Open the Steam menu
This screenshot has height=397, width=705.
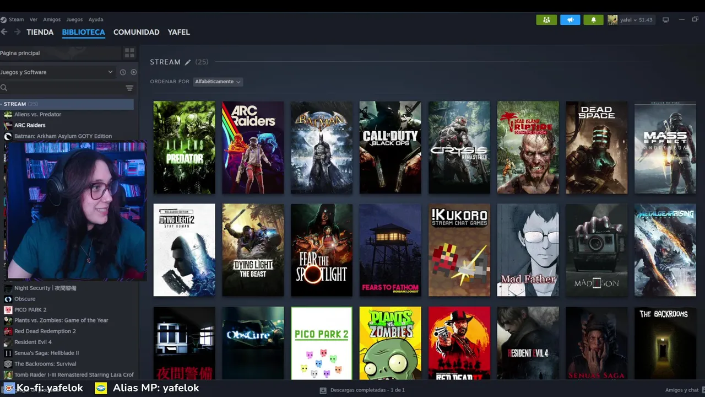point(17,19)
